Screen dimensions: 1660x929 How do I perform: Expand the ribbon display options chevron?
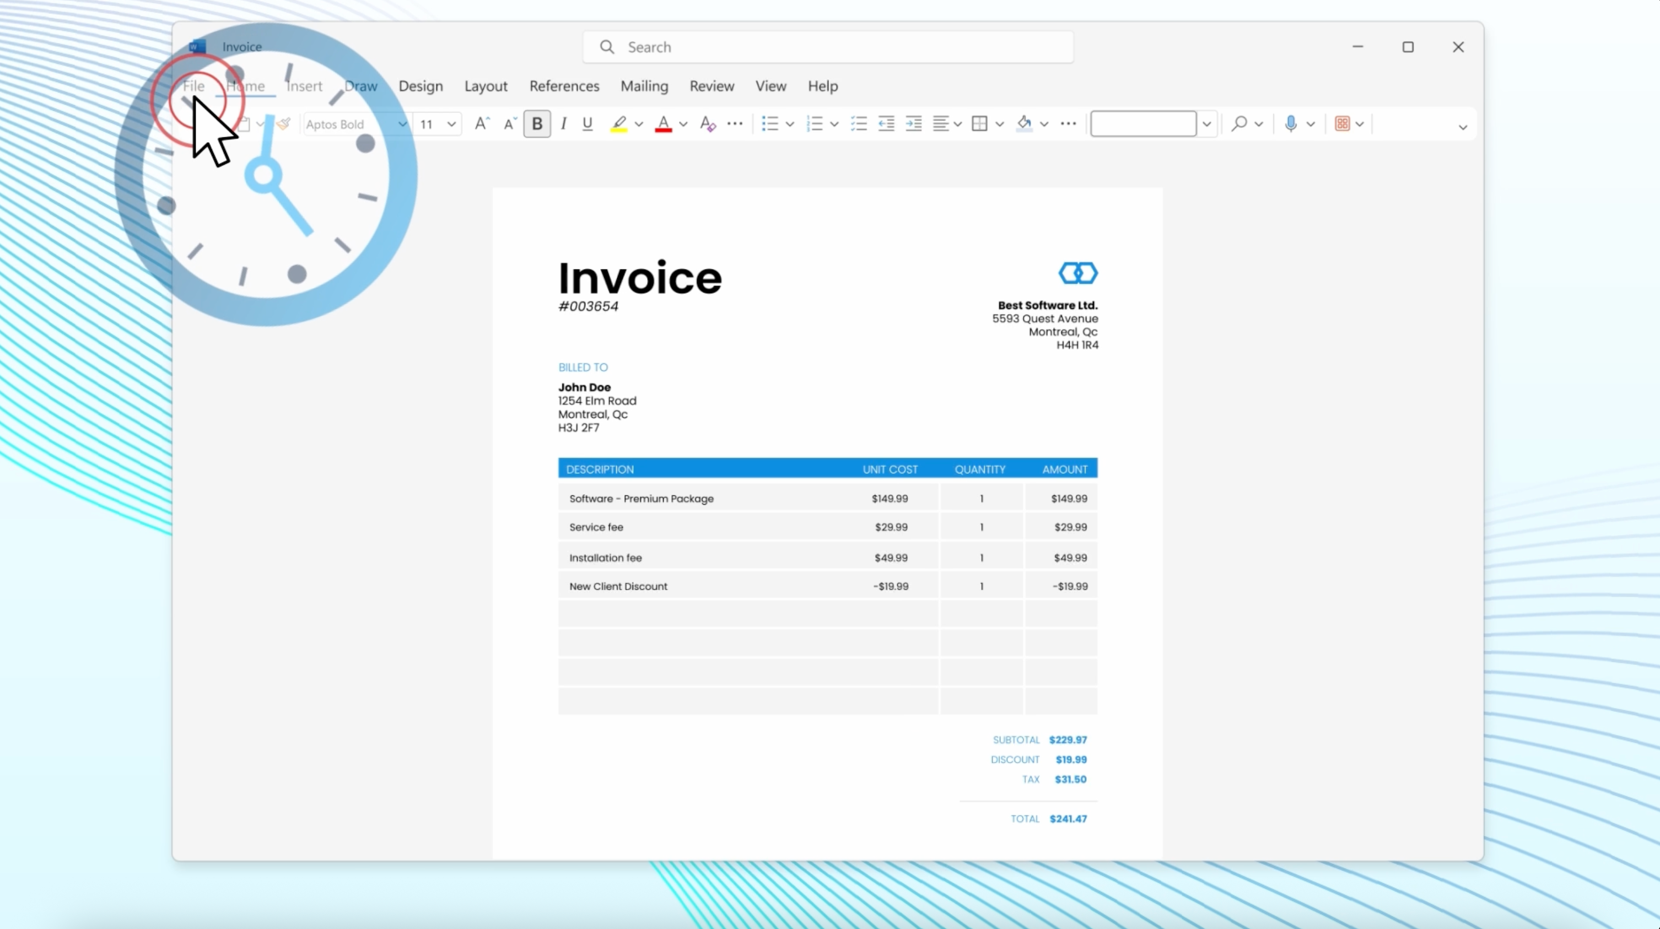click(x=1463, y=128)
